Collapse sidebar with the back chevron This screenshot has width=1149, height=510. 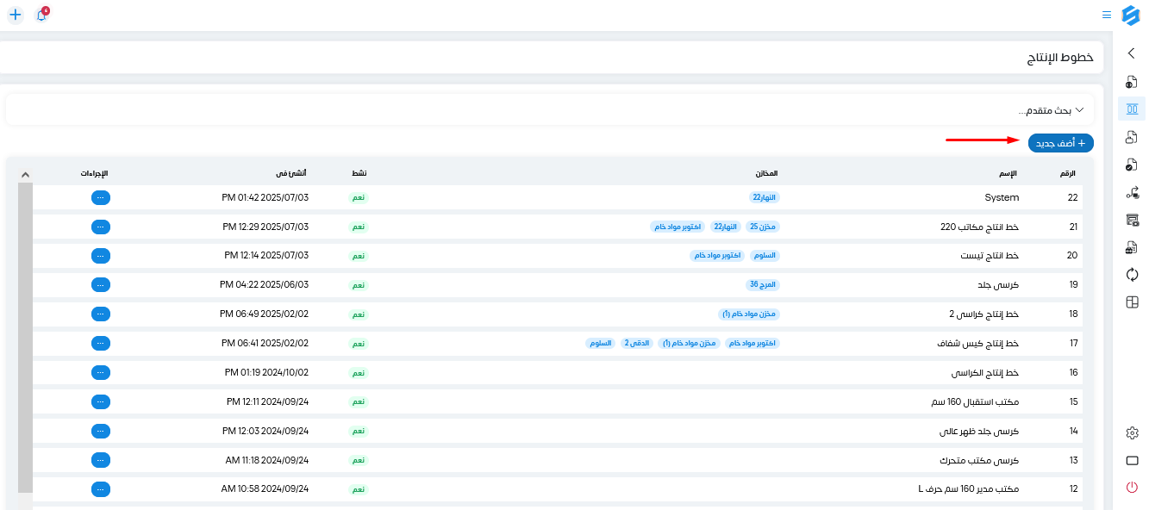1132,53
